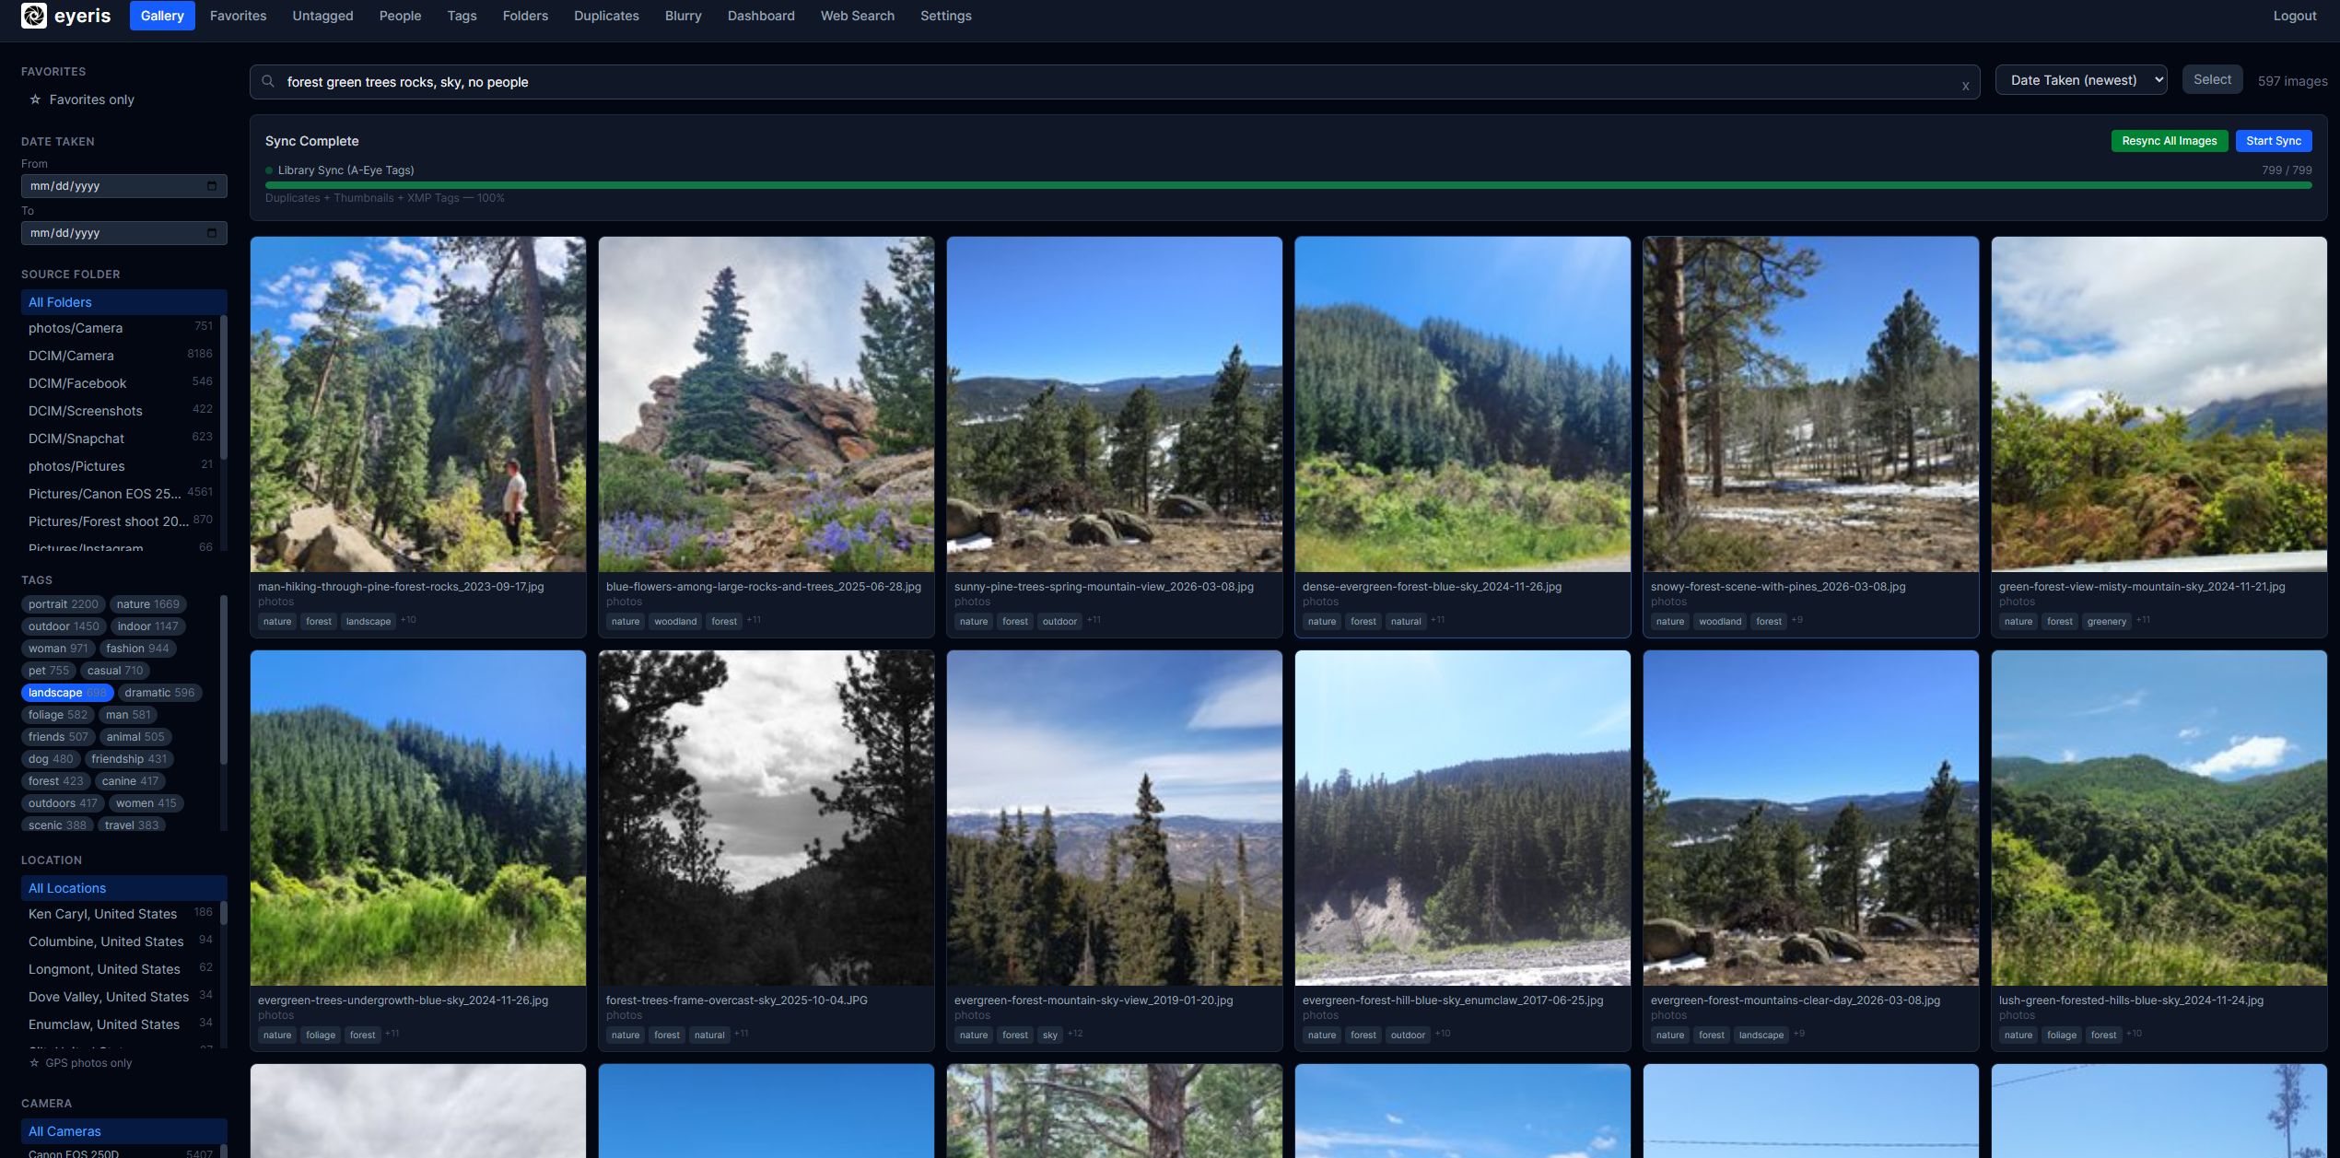This screenshot has height=1158, width=2340.
Task: Go to the Dashboard tab
Action: [x=761, y=16]
